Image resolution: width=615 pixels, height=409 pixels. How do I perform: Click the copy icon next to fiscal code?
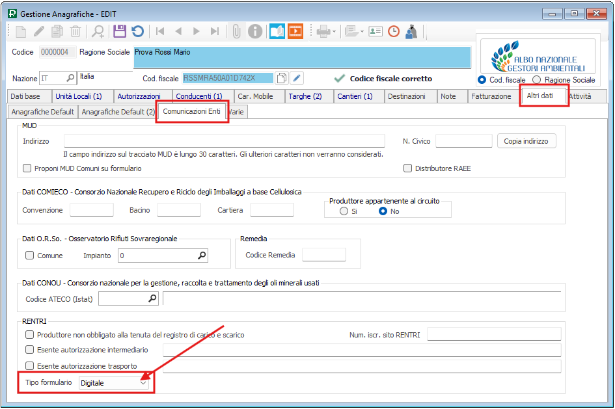click(x=281, y=78)
